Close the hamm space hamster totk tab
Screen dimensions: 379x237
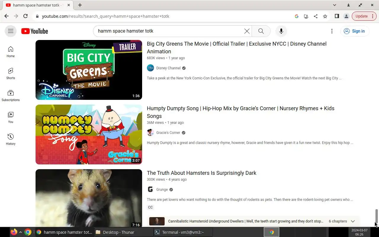69,5
